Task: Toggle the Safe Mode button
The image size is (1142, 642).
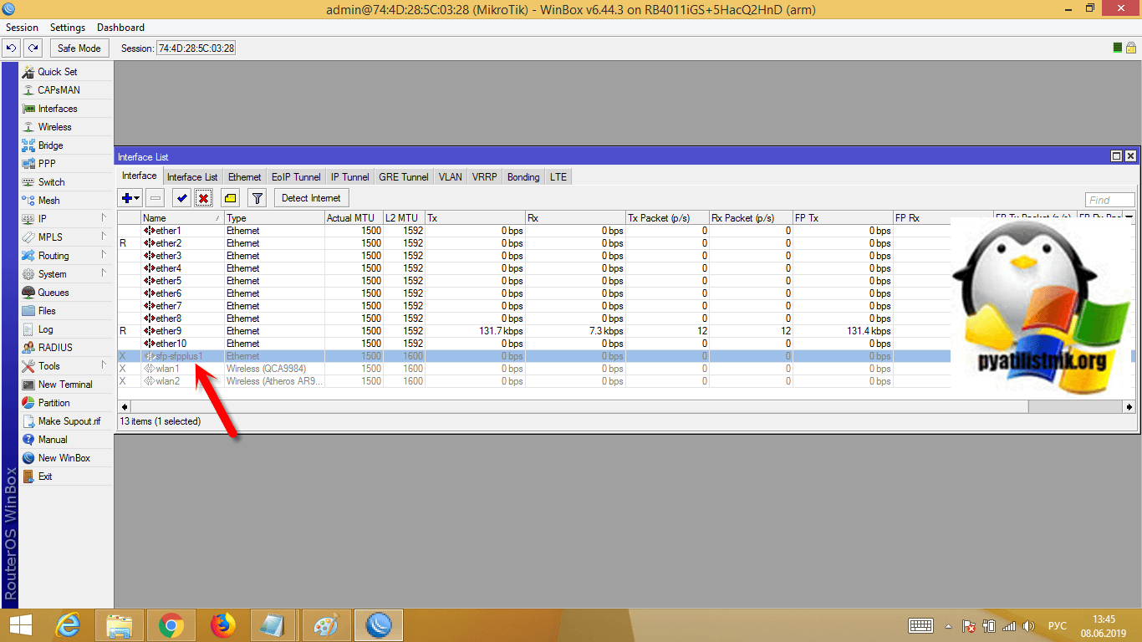Action: (x=79, y=48)
